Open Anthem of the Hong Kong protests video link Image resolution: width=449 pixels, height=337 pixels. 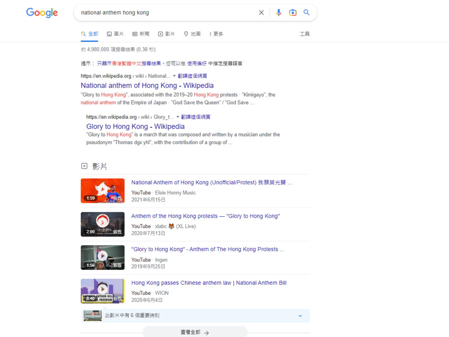(206, 216)
